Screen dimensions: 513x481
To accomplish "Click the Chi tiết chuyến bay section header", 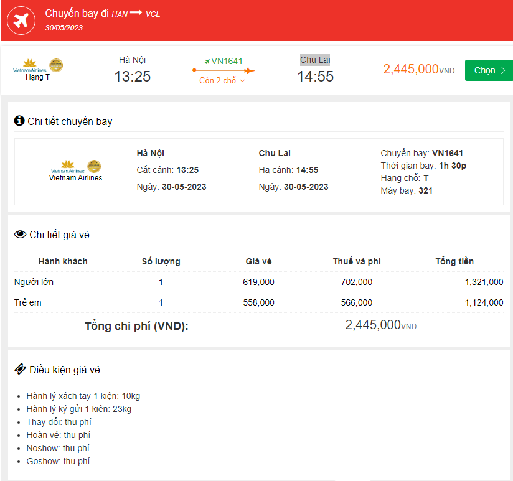I will (x=70, y=121).
